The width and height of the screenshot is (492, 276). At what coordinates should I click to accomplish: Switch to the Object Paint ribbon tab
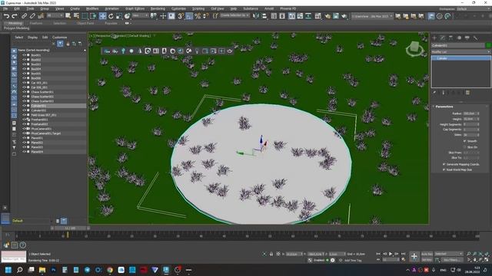click(85, 23)
